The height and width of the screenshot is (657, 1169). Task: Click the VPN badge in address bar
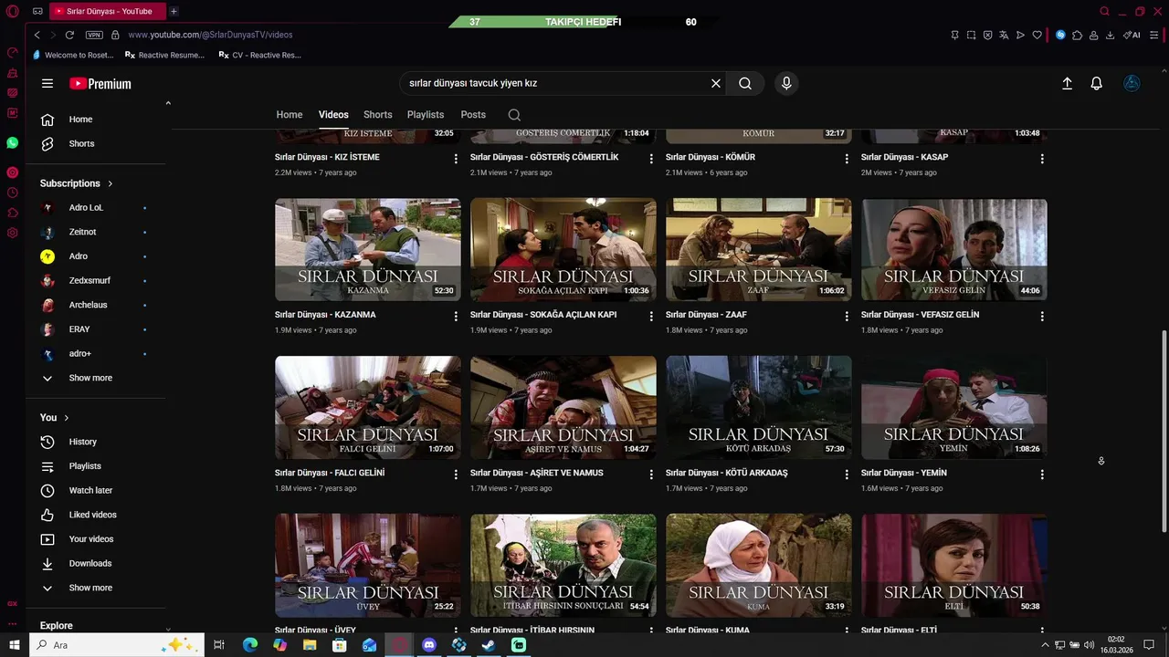click(94, 35)
